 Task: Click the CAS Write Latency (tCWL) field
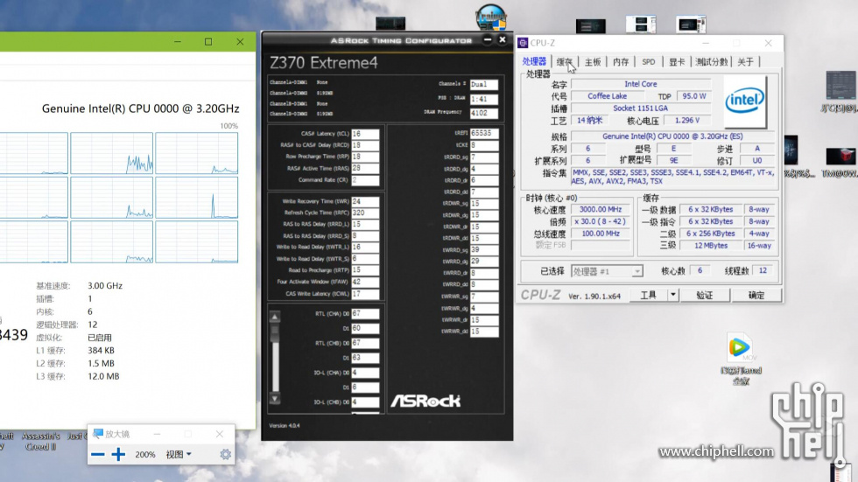click(366, 294)
